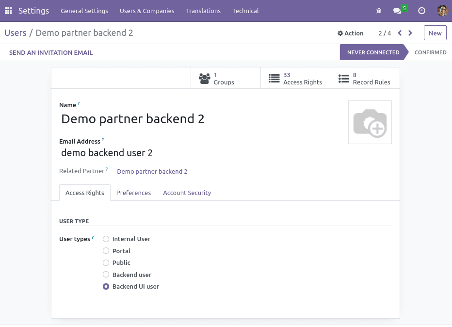Click the debug bug icon
Screen dimensions: 452x327
379,11
